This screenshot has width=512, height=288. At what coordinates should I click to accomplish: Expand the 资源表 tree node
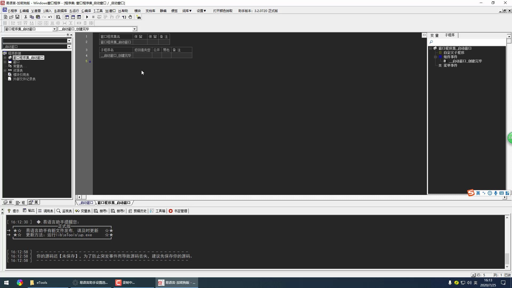click(x=5, y=70)
